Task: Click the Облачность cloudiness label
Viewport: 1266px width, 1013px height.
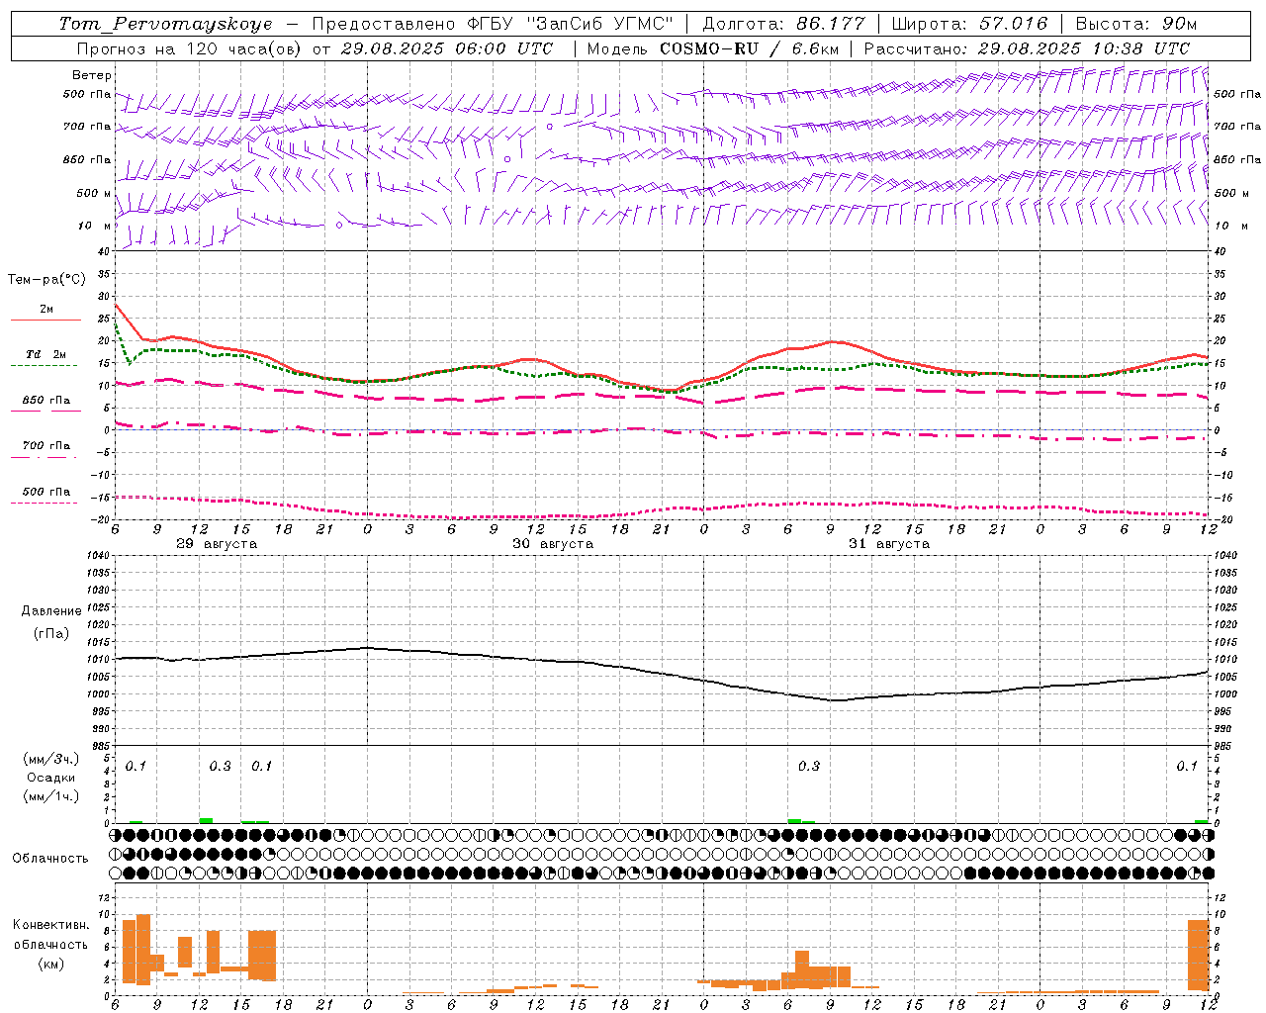Action: click(x=50, y=858)
